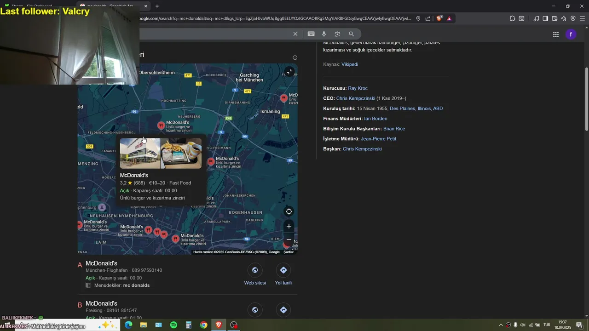Screen dimensions: 589x331
Task: Open File Explorer from taskbar
Action: point(144,325)
